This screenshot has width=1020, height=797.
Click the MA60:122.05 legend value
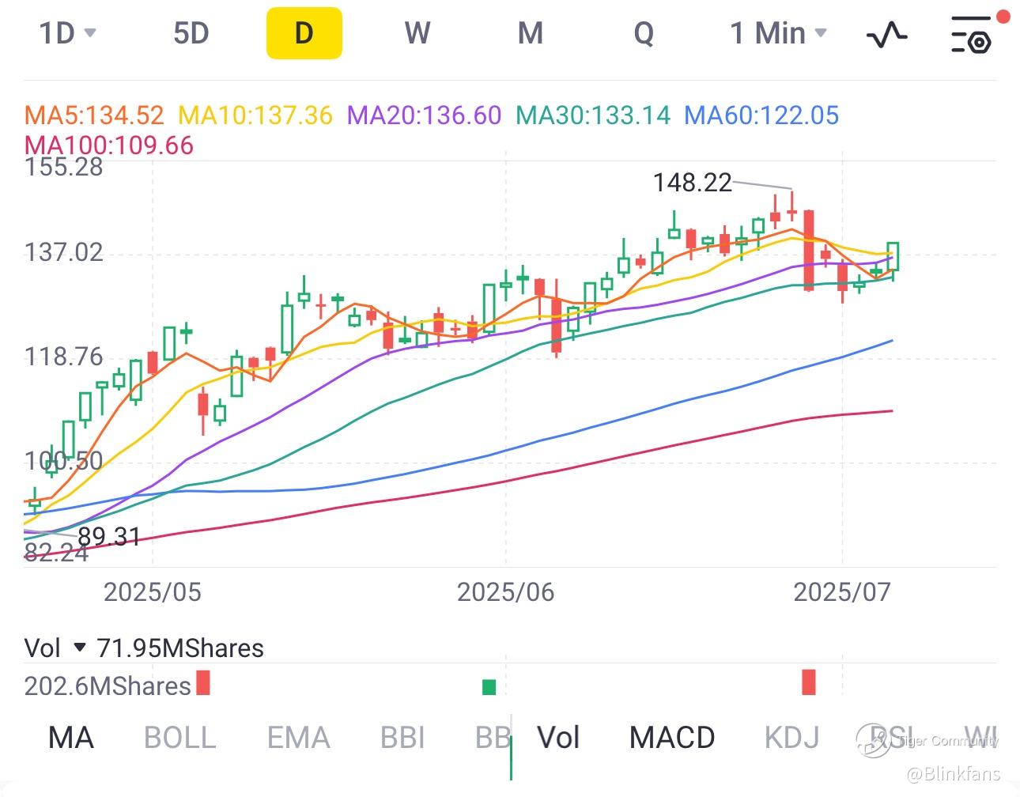(x=761, y=115)
